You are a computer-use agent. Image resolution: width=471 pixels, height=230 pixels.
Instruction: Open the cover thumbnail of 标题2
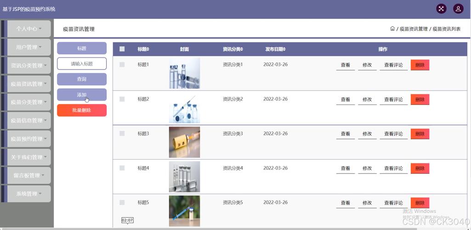(x=184, y=108)
